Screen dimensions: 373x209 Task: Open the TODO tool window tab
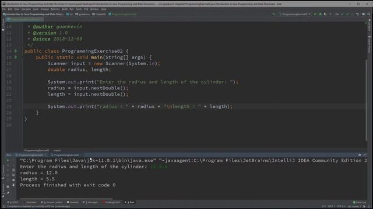pos(13,203)
